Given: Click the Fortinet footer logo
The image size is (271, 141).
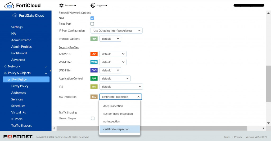Looking at the screenshot, I should click(x=18, y=137).
